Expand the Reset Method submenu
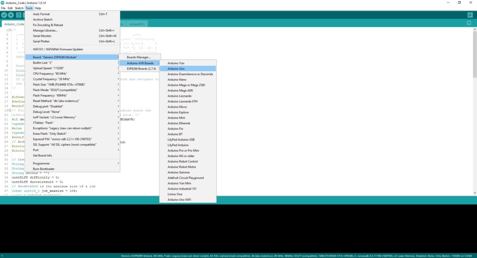The width and height of the screenshot is (477, 258). click(72, 101)
